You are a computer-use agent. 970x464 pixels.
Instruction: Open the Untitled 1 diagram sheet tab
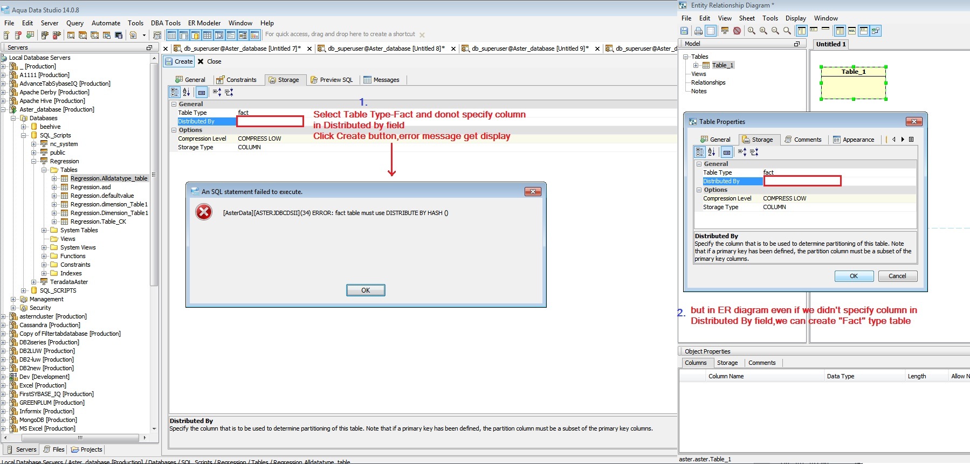coord(831,44)
